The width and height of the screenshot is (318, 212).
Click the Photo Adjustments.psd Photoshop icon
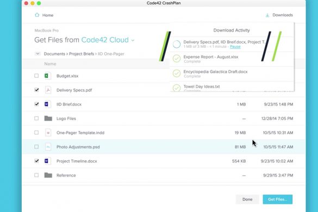[48, 147]
